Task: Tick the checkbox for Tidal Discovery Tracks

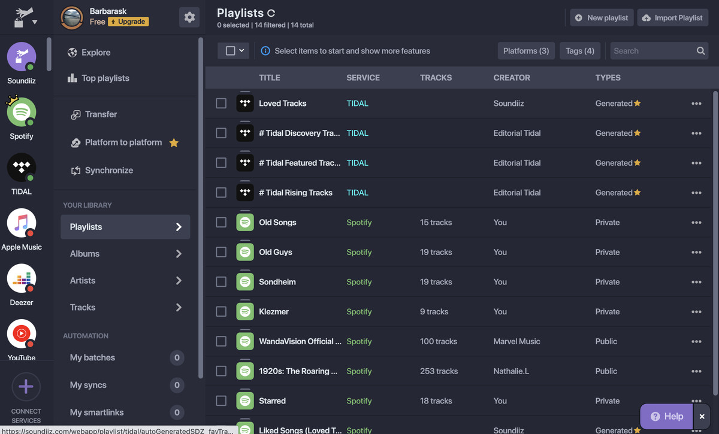Action: pyautogui.click(x=221, y=133)
